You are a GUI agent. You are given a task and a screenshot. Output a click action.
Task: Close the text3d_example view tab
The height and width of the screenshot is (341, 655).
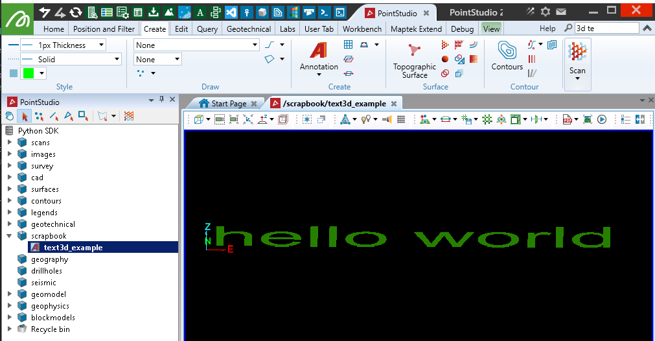[393, 104]
